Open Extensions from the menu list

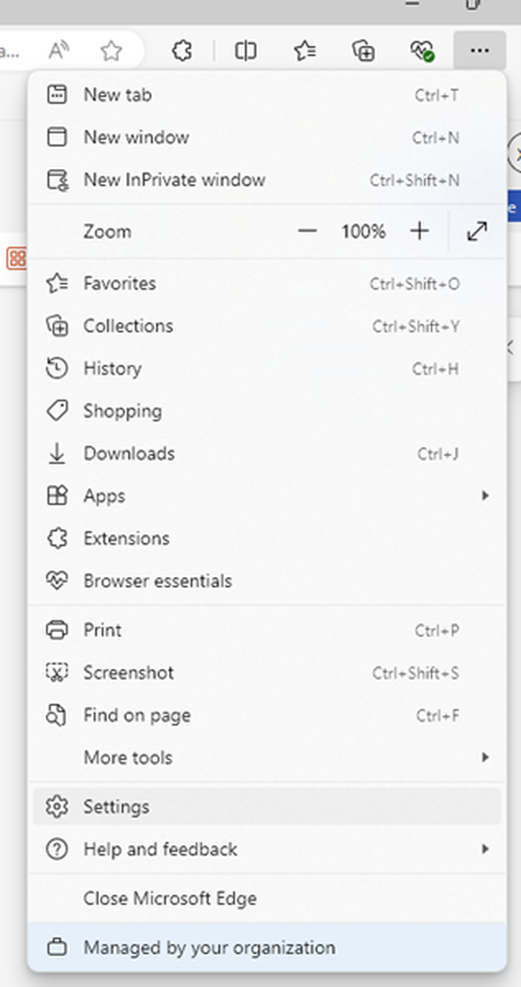pyautogui.click(x=267, y=538)
